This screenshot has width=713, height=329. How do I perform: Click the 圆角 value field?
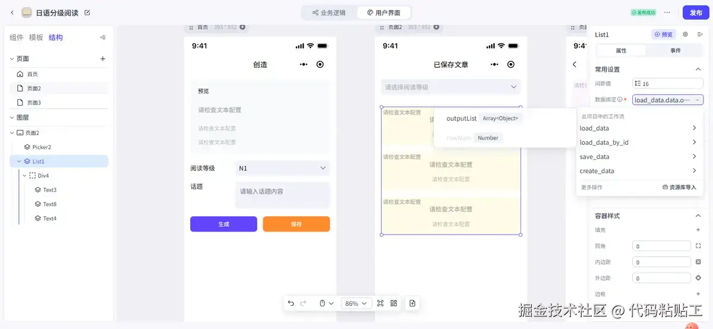click(661, 246)
